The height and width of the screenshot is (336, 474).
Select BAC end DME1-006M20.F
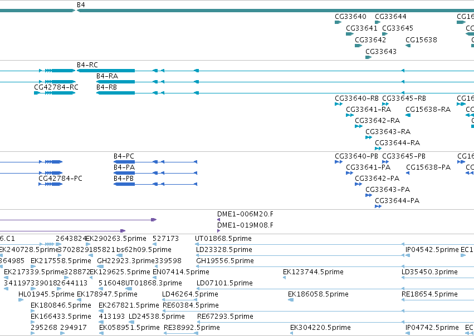coord(245,214)
